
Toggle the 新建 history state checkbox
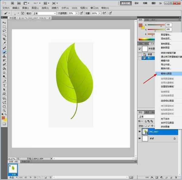140,54
